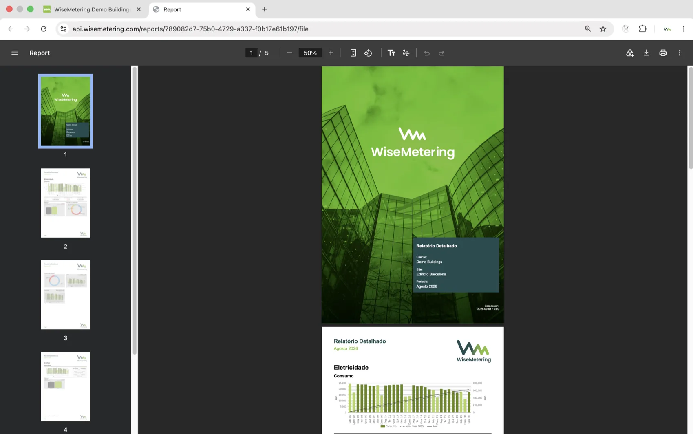This screenshot has height=434, width=693.
Task: Click the 'Consumo' chart label
Action: pos(344,376)
